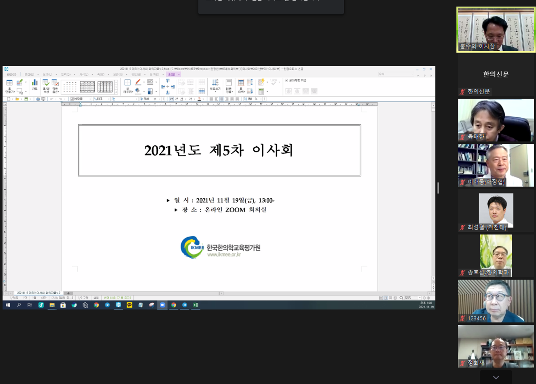Insert a chart using the 차트 icon
536x384 pixels.
35,82
